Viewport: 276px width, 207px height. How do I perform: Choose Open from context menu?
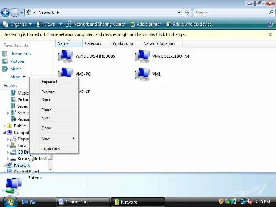tap(46, 100)
